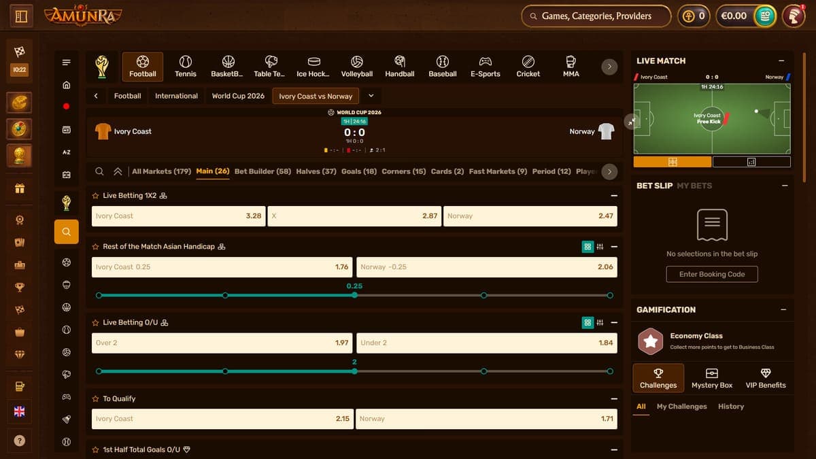The image size is (816, 459).
Task: Toggle grid view for Asian Handicap market
Action: tap(588, 247)
